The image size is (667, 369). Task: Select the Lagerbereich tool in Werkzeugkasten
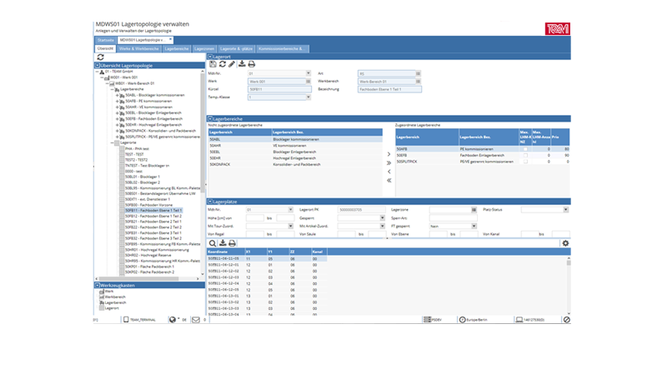pyautogui.click(x=113, y=302)
